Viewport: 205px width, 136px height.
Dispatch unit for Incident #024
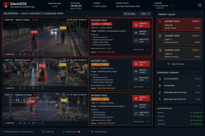click(x=141, y=25)
